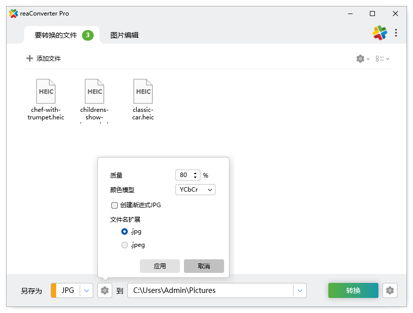413x313 pixels.
Task: Open the three-dot more options menu
Action: coord(396,33)
